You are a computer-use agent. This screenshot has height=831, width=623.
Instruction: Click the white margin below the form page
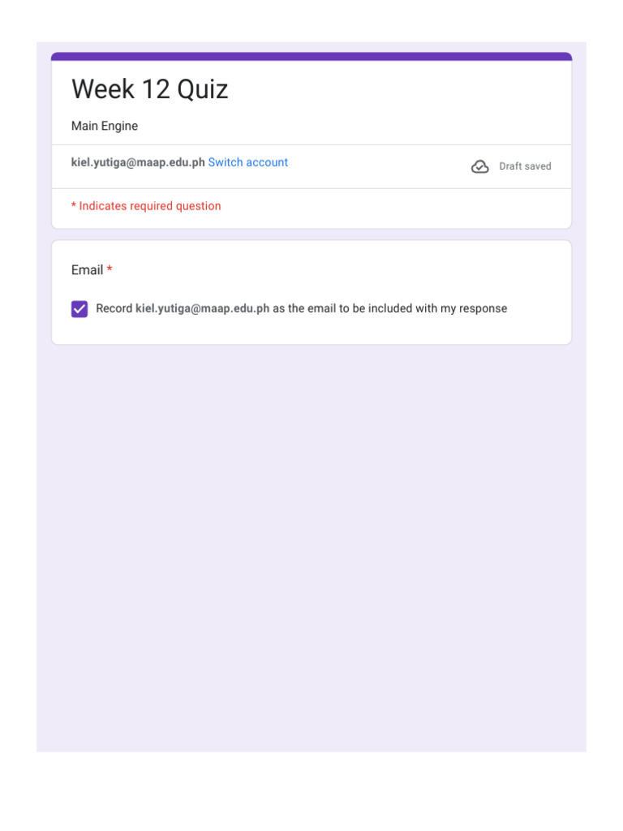tap(311, 791)
